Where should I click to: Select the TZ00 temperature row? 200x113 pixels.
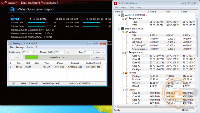163,22
